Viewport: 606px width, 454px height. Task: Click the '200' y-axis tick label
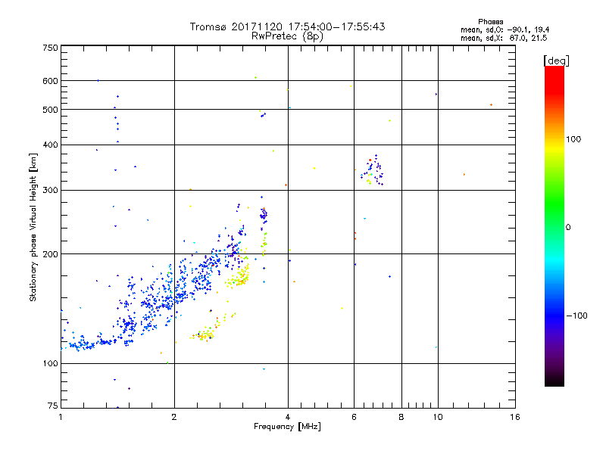tap(50, 254)
